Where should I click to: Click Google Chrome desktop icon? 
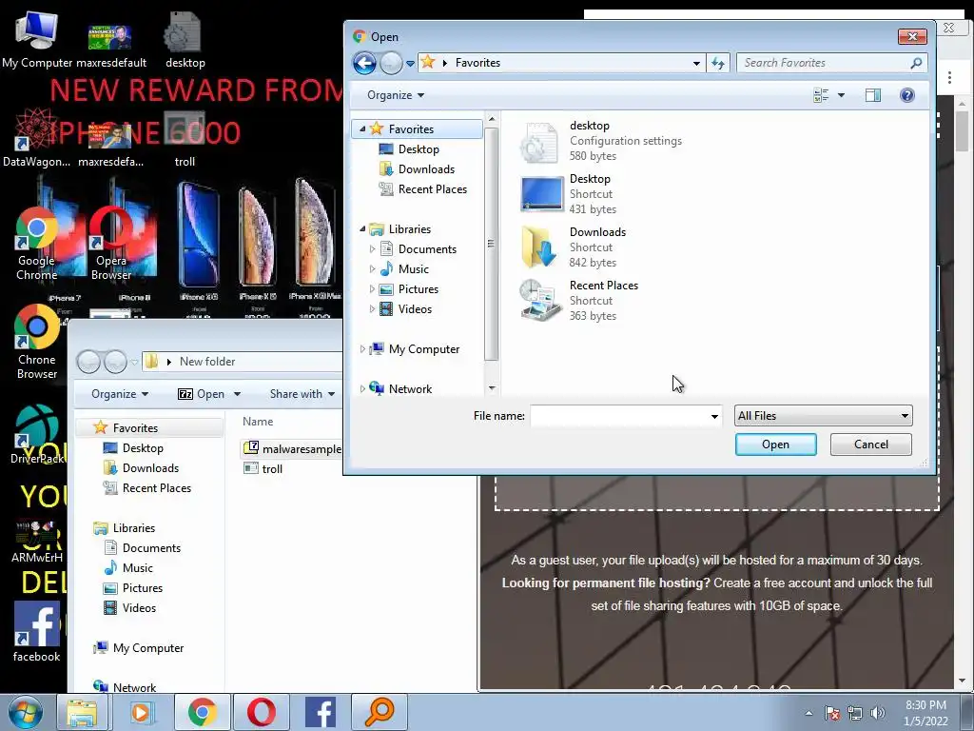point(37,244)
